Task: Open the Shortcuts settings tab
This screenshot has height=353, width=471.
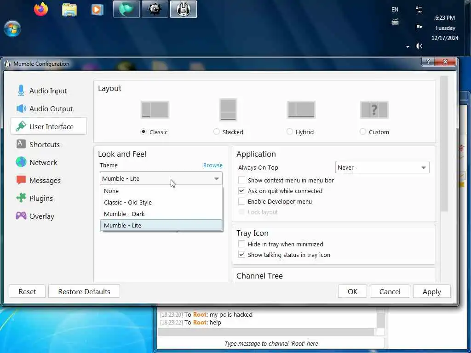Action: pos(48,144)
